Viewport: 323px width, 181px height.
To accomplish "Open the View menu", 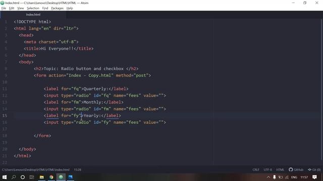I will (20, 8).
